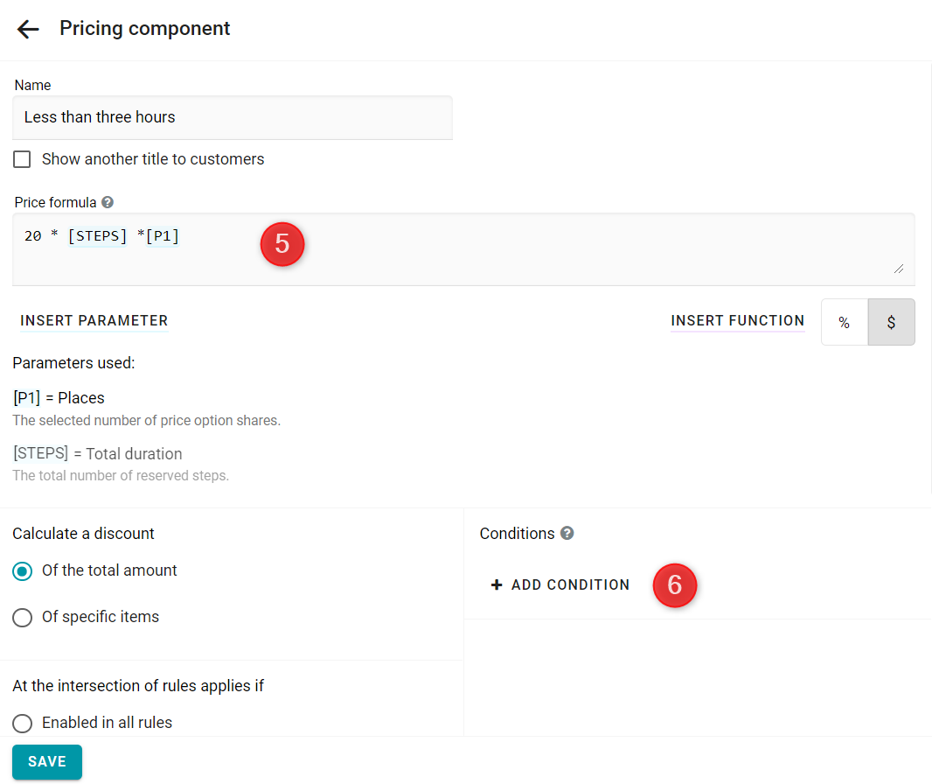This screenshot has height=784, width=932.
Task: Click red annotation marker number 5
Action: [x=282, y=244]
